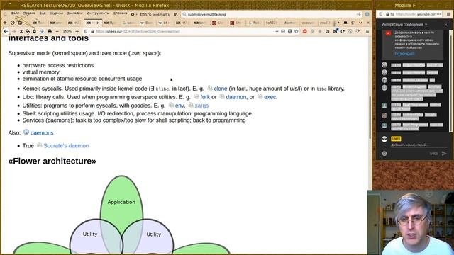The width and height of the screenshot is (454, 255).
Task: Open the Socrate's daemon link
Action: [66, 145]
